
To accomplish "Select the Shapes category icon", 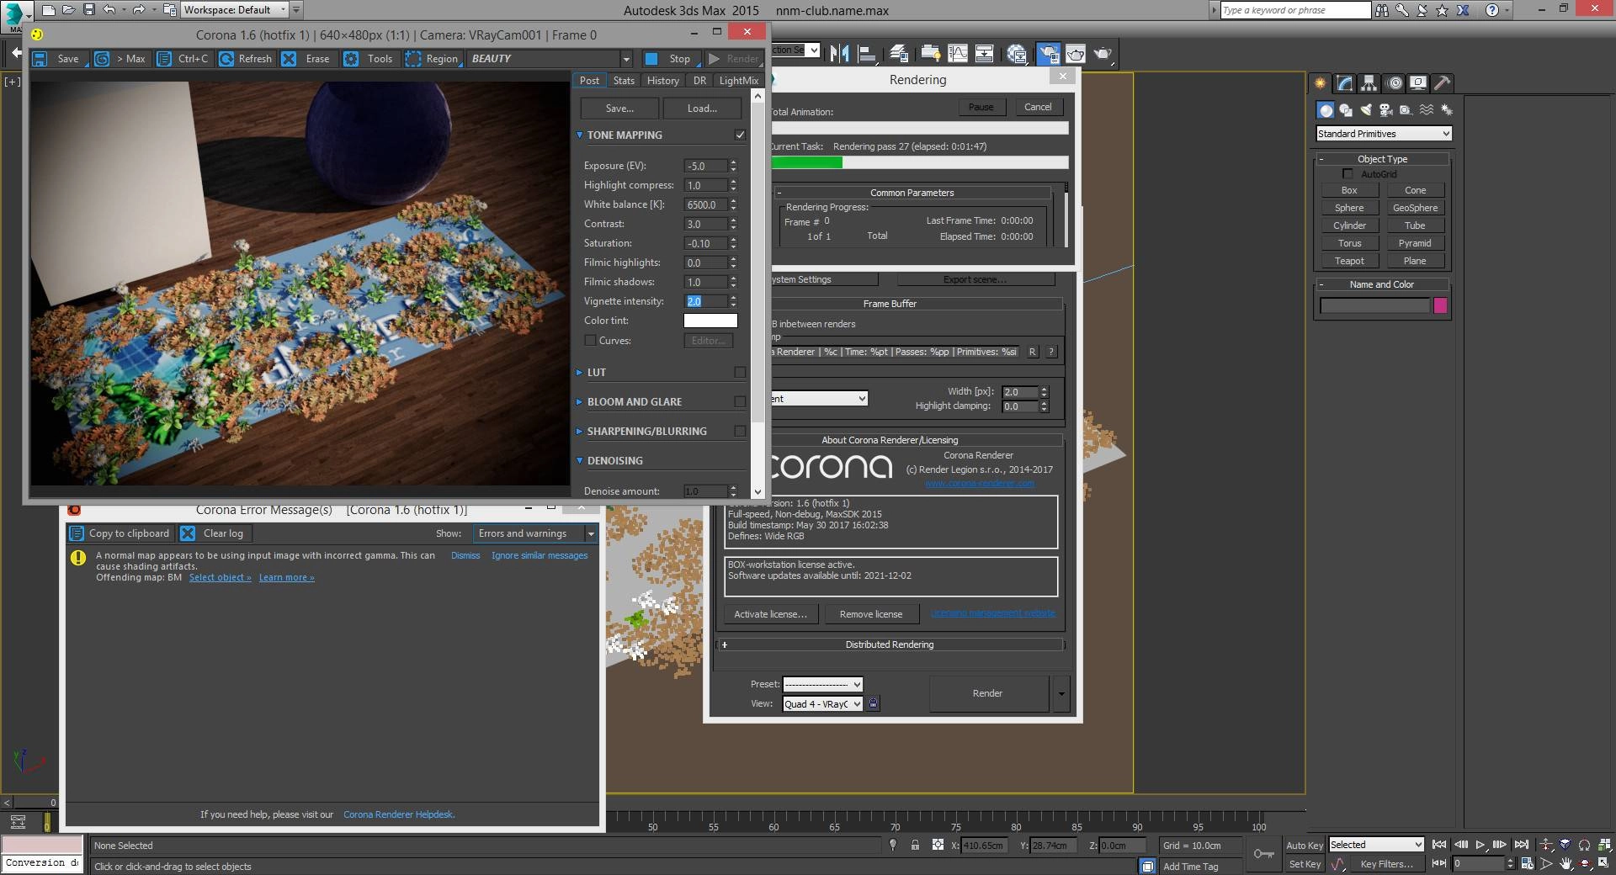I will coord(1346,110).
